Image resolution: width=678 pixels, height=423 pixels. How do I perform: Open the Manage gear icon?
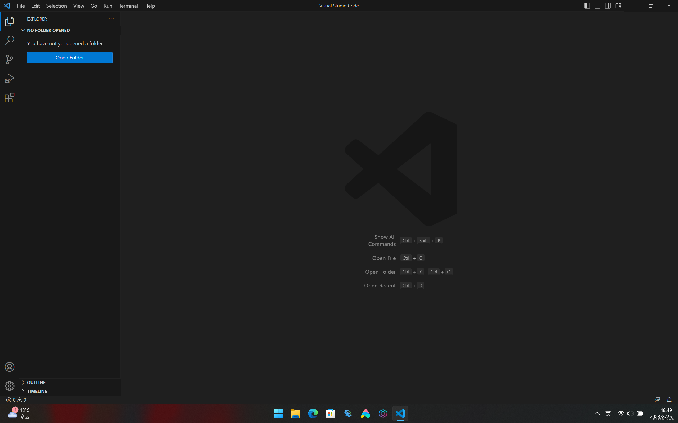click(10, 386)
